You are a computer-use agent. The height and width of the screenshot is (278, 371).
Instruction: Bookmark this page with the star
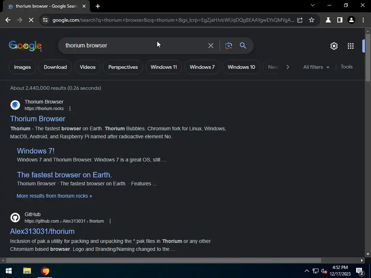312,20
